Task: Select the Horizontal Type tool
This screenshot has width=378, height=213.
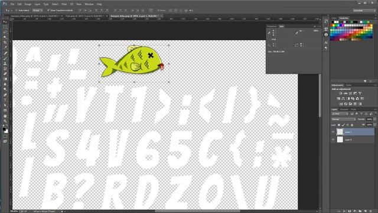Action: pyautogui.click(x=5, y=100)
